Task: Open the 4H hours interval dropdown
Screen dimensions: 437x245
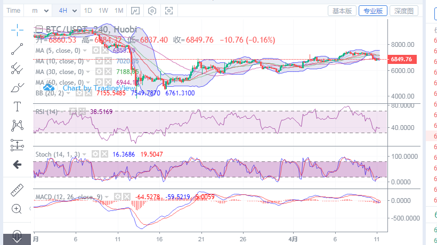Action: coord(68,11)
